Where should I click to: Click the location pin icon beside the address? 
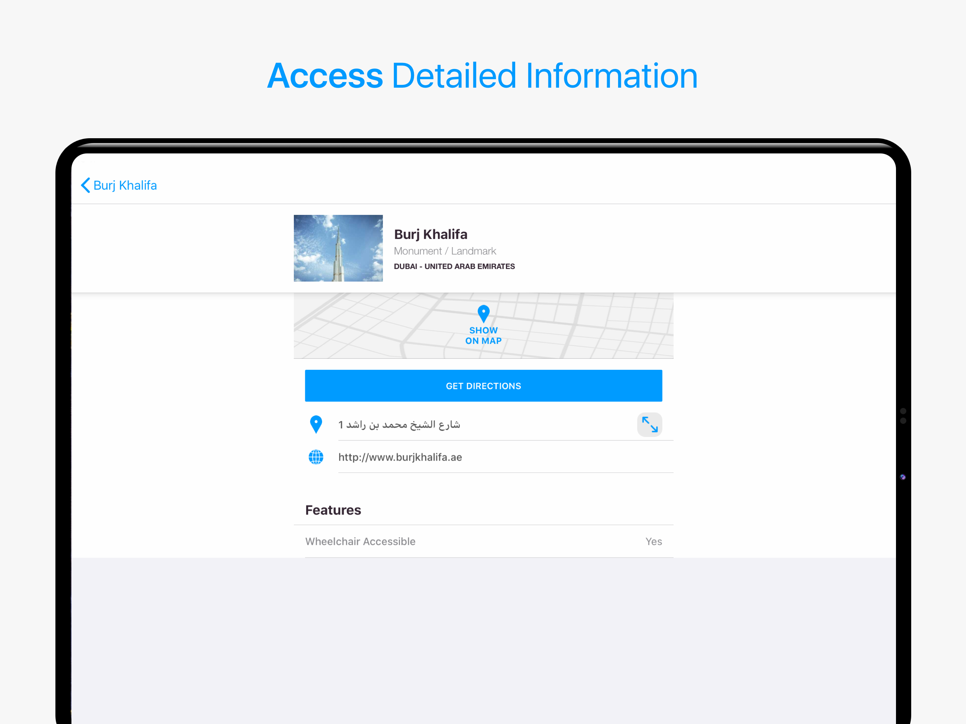316,425
